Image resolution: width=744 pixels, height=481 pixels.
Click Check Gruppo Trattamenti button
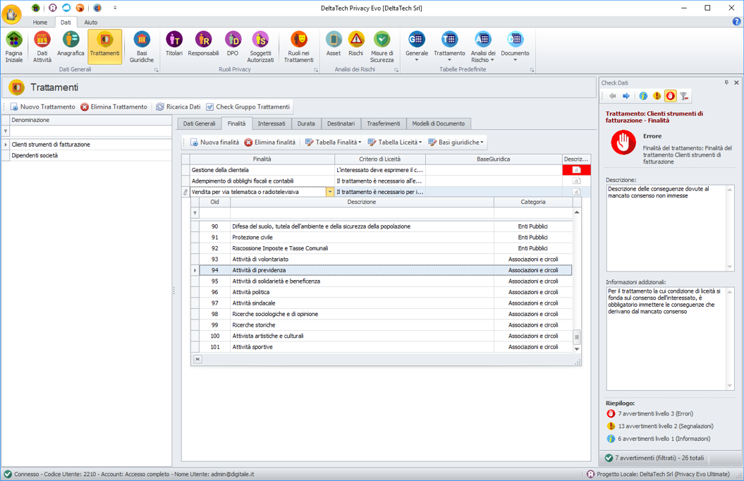pyautogui.click(x=248, y=106)
